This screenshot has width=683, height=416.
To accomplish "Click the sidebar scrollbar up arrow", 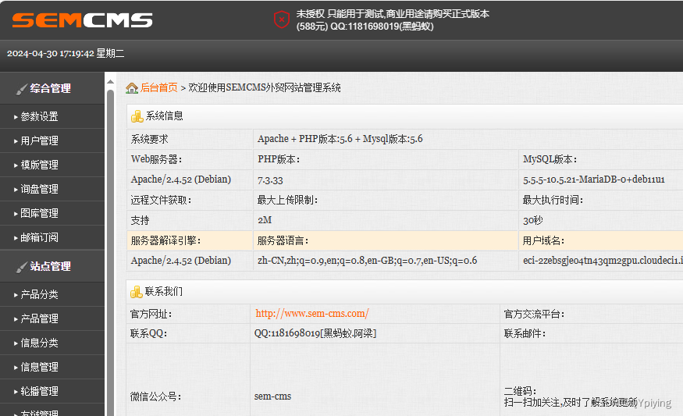I will tap(110, 81).
